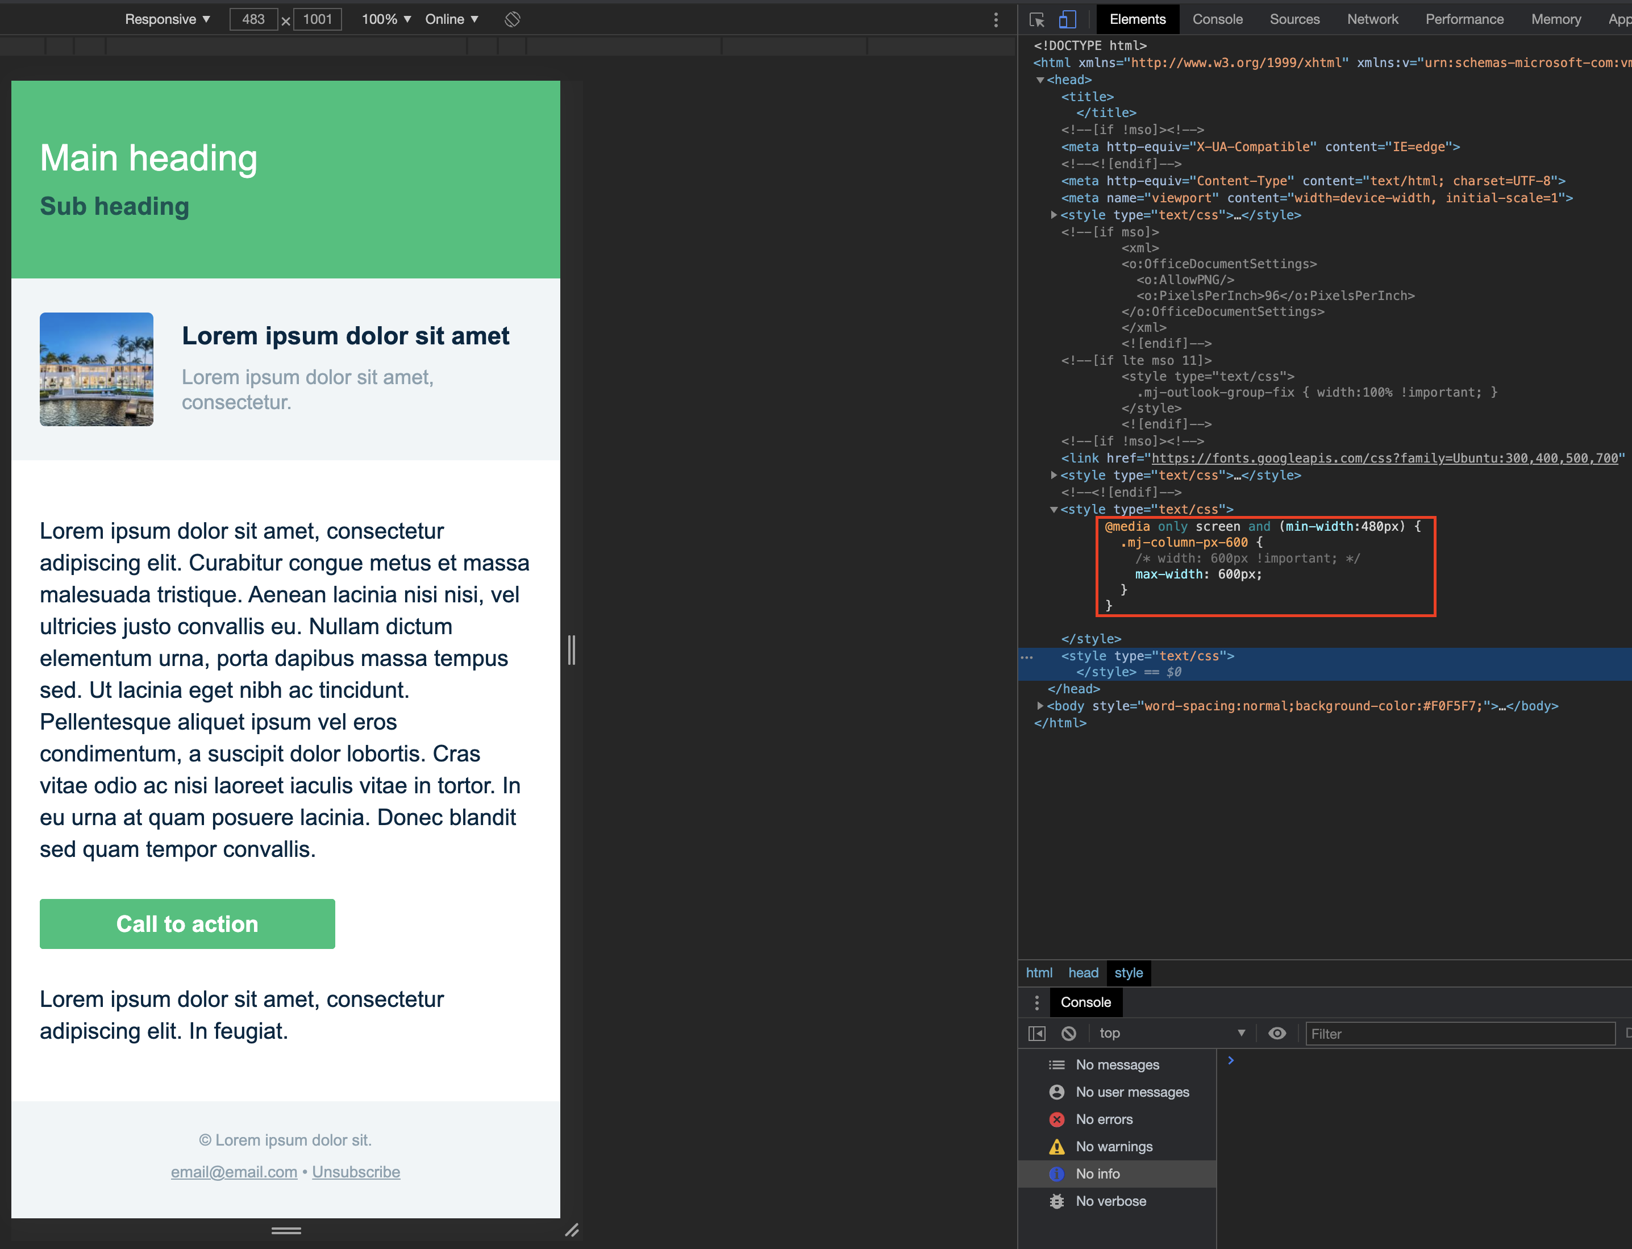Open the DevTools three-dot customize menu

[996, 20]
